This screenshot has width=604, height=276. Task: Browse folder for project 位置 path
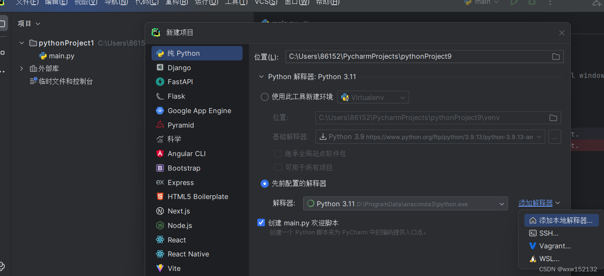pos(555,57)
